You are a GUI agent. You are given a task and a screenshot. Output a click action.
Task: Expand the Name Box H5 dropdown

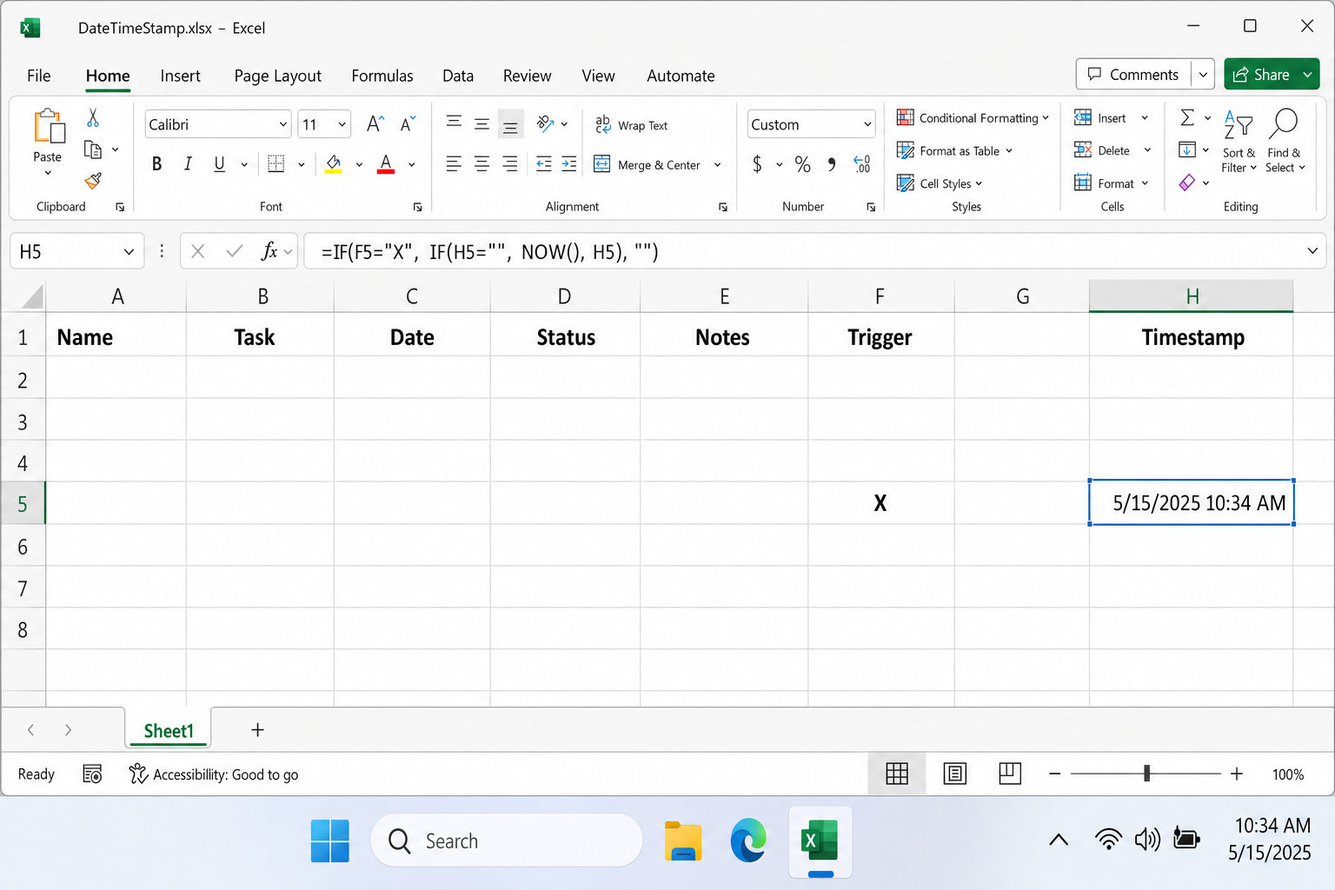tap(129, 251)
